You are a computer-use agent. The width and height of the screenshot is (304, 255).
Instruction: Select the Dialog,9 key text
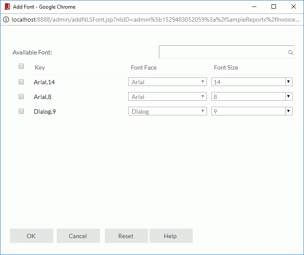[x=45, y=112]
